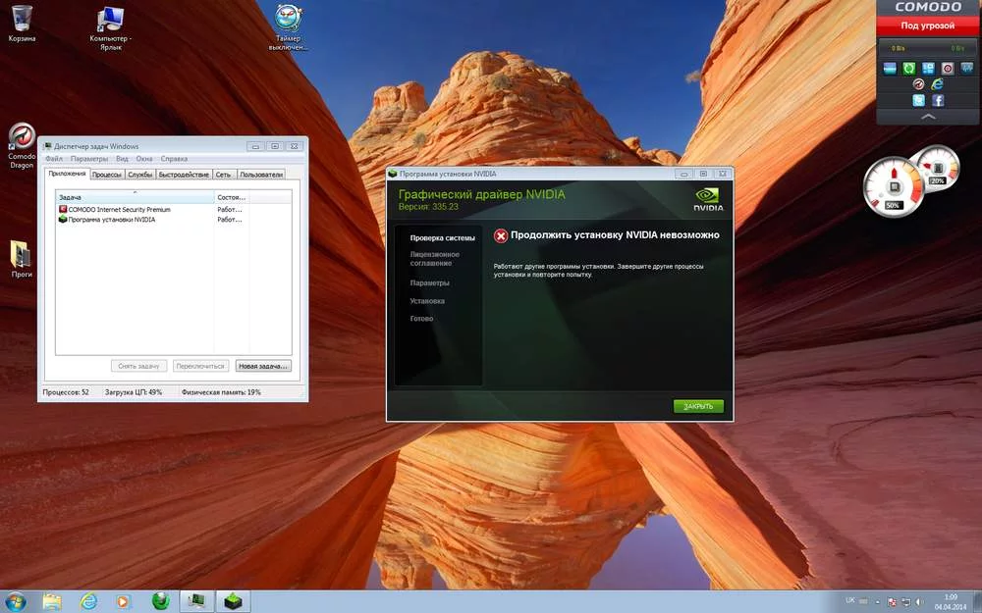Screen dimensions: 982x613
Task: Click the rightmost top-row icon in COMODO widget
Action: pyautogui.click(x=967, y=69)
